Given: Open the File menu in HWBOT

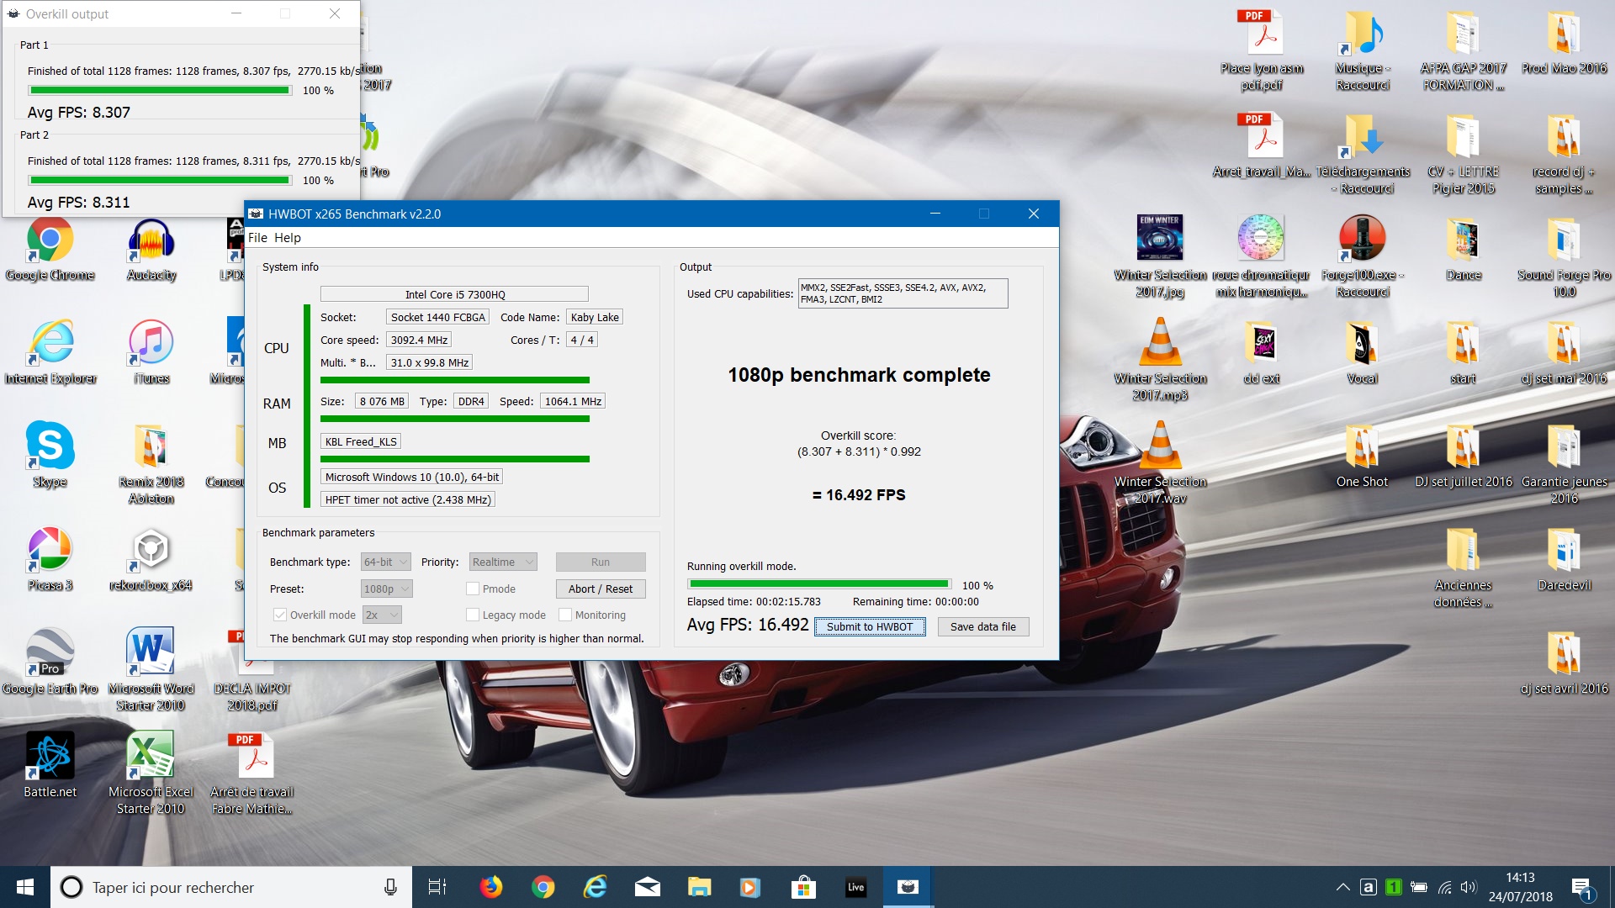Looking at the screenshot, I should (257, 238).
